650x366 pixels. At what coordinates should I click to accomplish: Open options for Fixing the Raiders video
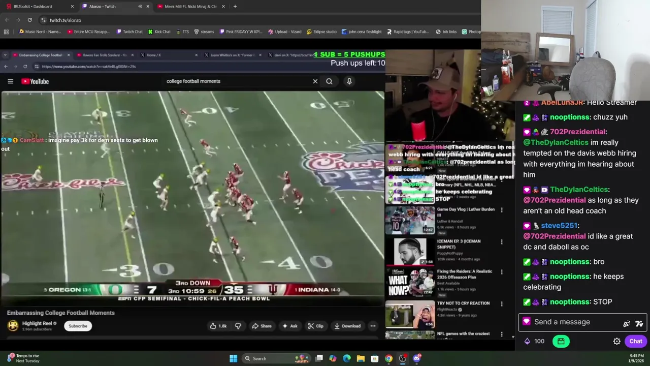[502, 272]
